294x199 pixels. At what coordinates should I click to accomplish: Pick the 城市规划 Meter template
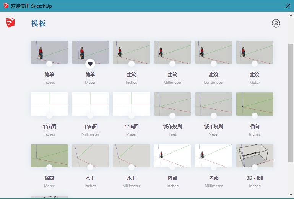click(x=213, y=103)
